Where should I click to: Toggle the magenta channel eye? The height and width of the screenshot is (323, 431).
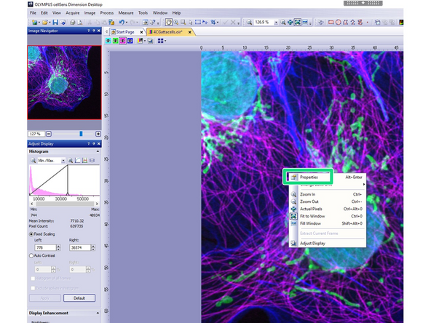[x=122, y=41]
